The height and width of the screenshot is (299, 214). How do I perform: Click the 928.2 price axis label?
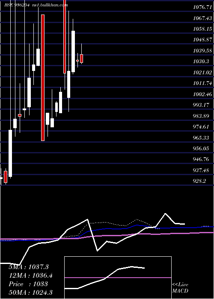pyautogui.click(x=199, y=181)
